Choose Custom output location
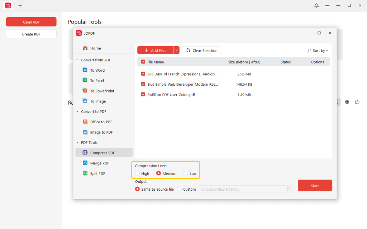367x229 pixels. (x=178, y=189)
